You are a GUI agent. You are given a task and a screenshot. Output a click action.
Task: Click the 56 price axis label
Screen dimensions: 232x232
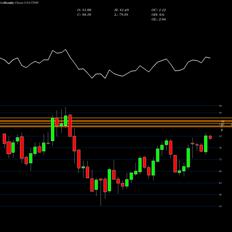coord(220,194)
